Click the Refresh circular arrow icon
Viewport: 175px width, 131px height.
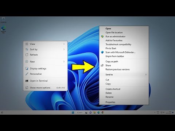27,55
